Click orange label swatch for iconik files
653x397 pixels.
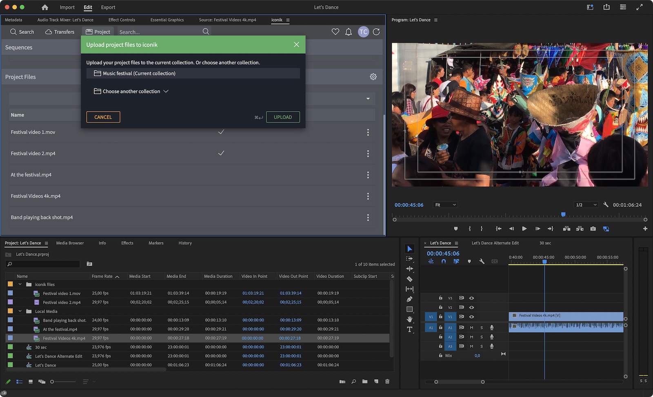point(10,284)
